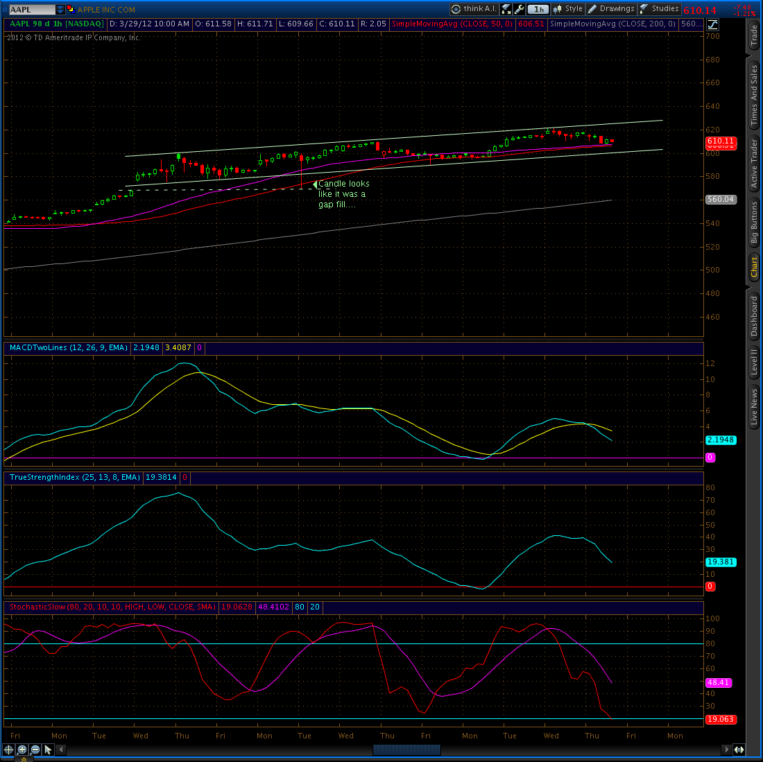Screen dimensions: 763x762
Task: Click the TrueStrengthIndex study label
Action: coord(74,478)
